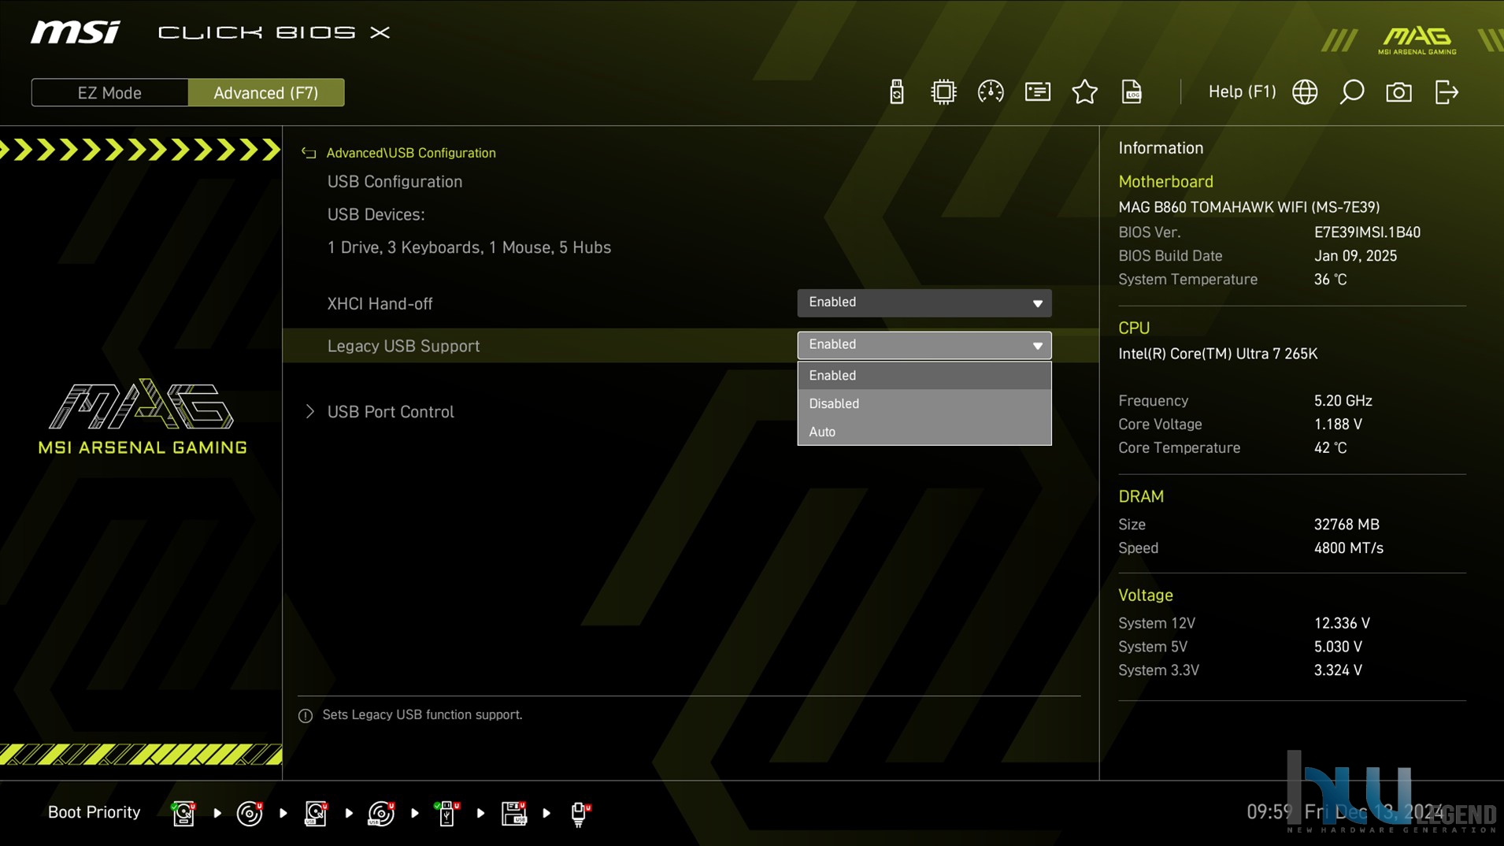The height and width of the screenshot is (846, 1504).
Task: Expand USB Port Control submenu
Action: (390, 412)
